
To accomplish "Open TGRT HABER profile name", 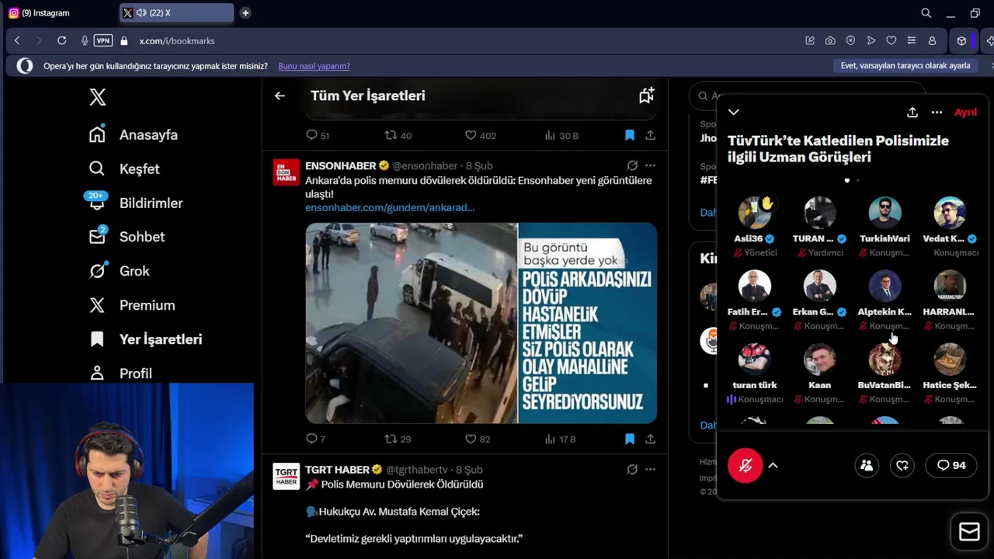I will pyautogui.click(x=337, y=470).
